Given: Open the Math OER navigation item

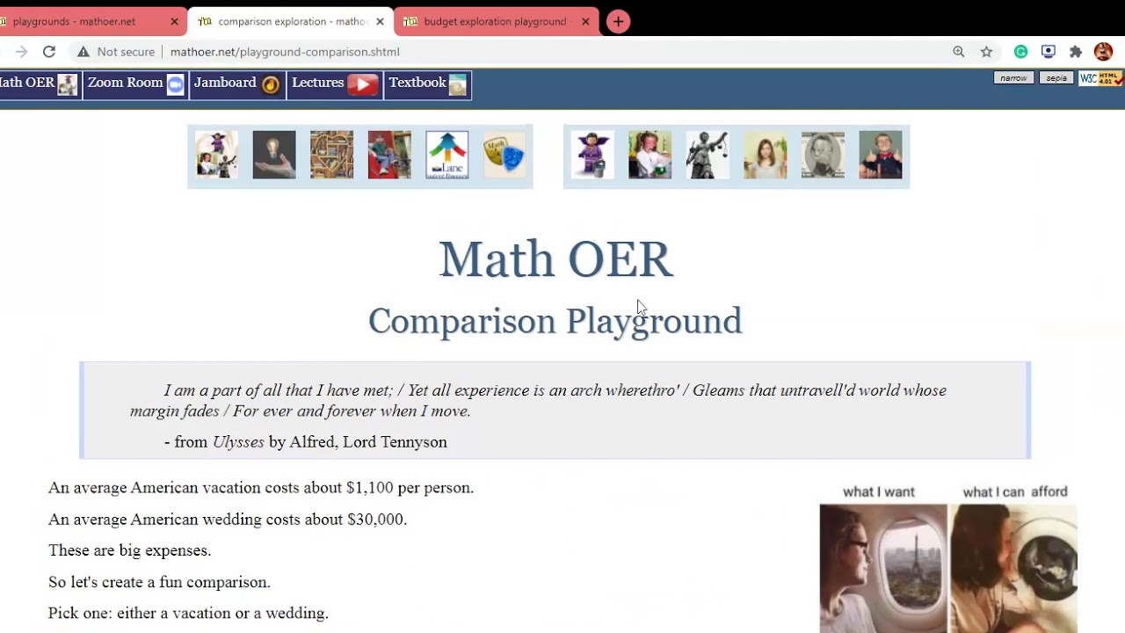Looking at the screenshot, I should click(40, 84).
